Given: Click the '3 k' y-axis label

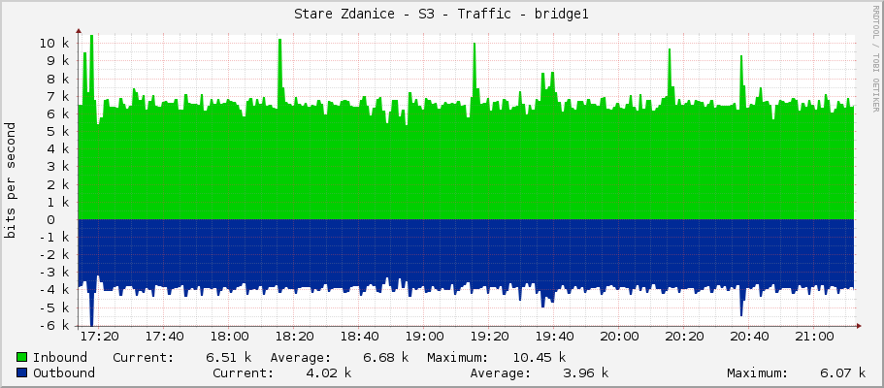Looking at the screenshot, I should pyautogui.click(x=59, y=167).
